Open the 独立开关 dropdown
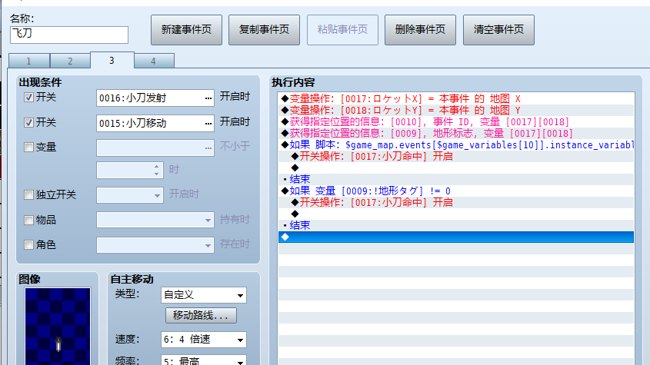This screenshot has height=365, width=650. click(x=157, y=195)
